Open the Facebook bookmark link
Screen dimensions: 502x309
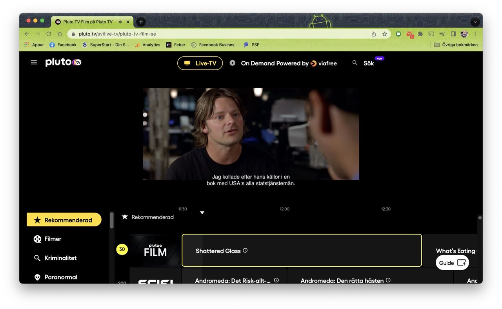63,45
